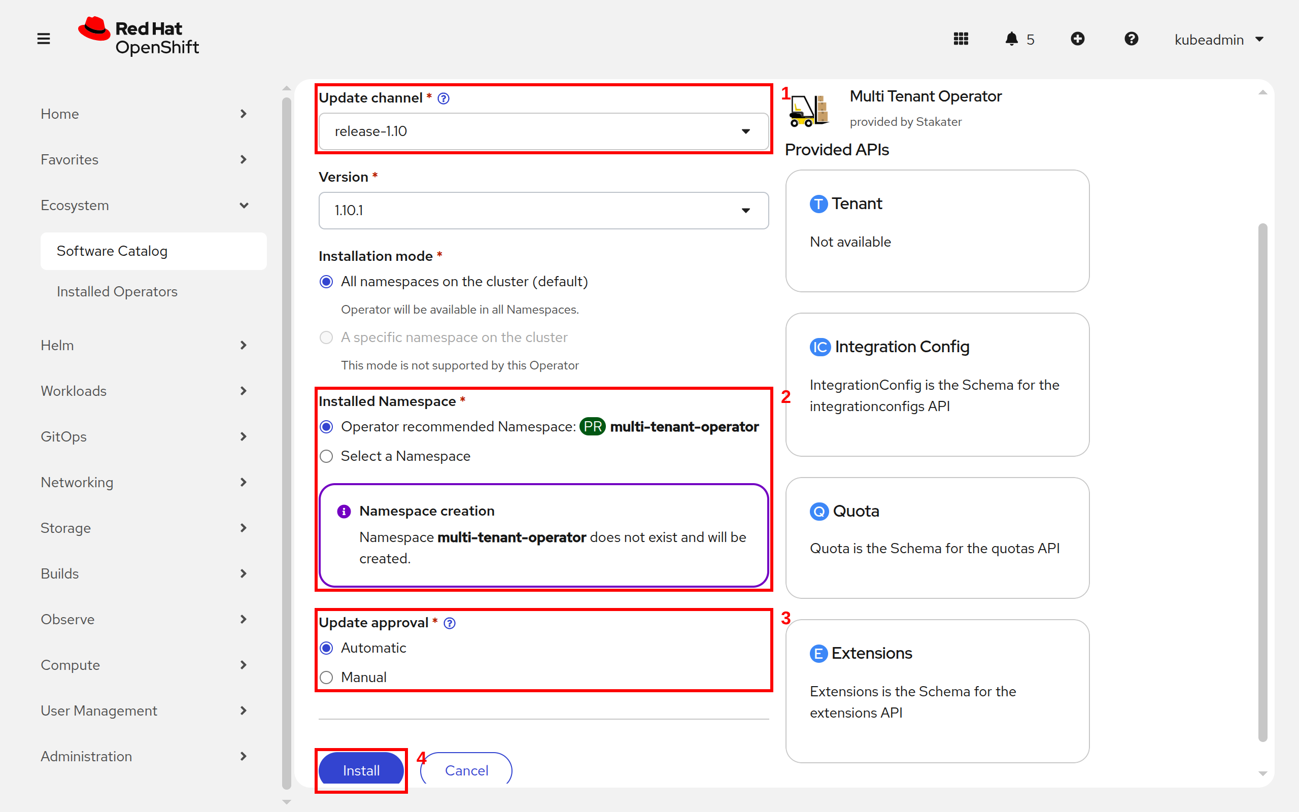Image resolution: width=1299 pixels, height=812 pixels.
Task: Choose Select a Namespace radio option
Action: click(326, 456)
